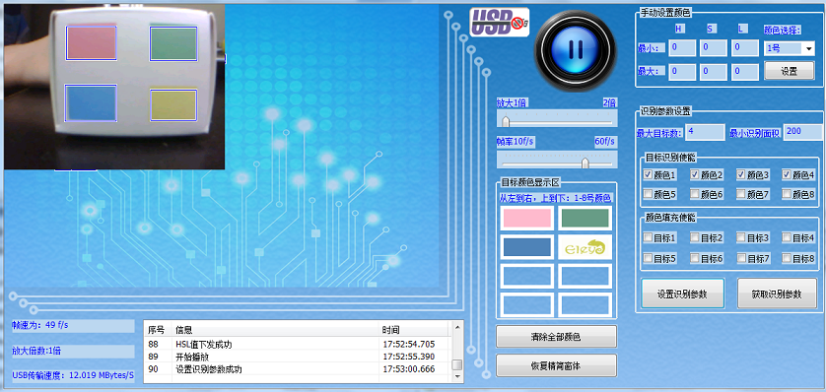Image resolution: width=826 pixels, height=392 pixels.
Task: Check the 颜色6 checkbox
Action: coord(694,194)
